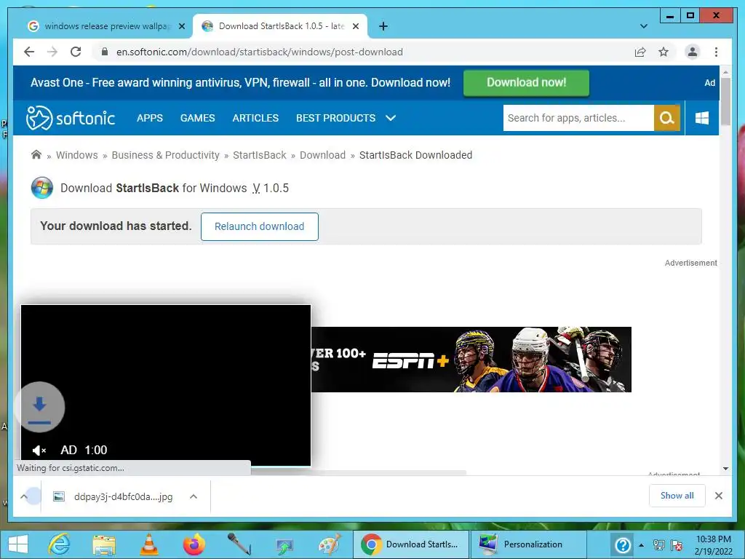
Task: Open the ARTICLES menu
Action: tap(255, 118)
